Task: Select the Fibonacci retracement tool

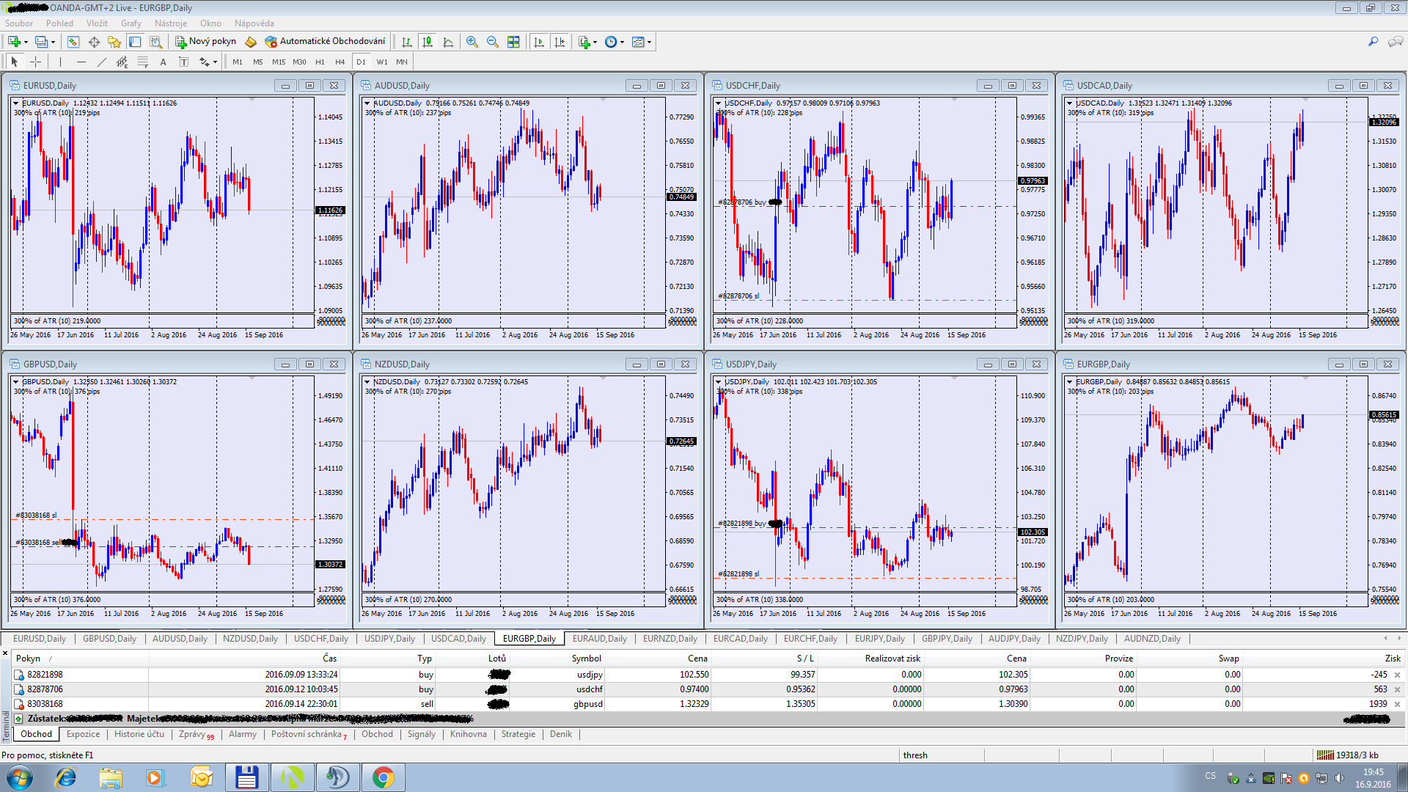Action: [143, 62]
